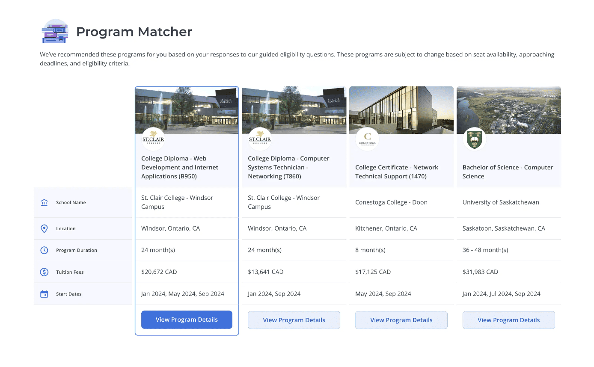Click the School Name building icon
594x367 pixels.
pyautogui.click(x=44, y=202)
